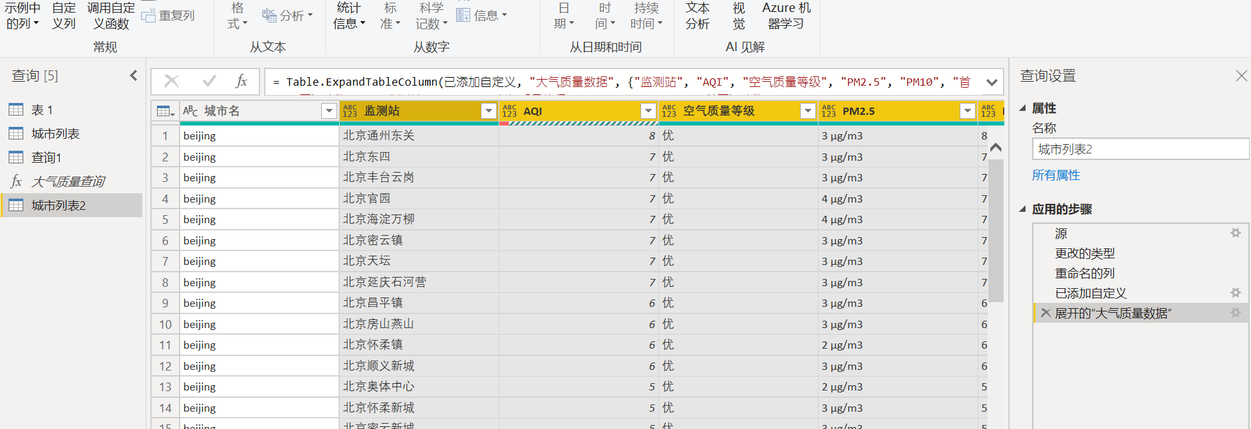This screenshot has width=1251, height=429.
Task: Click 4 µg/m3 cell in 北京官园 row
Action: [898, 199]
